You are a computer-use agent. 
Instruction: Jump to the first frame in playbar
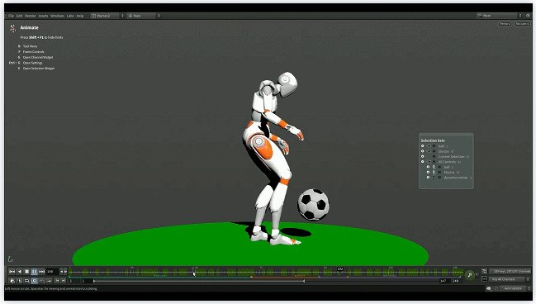tap(12, 272)
